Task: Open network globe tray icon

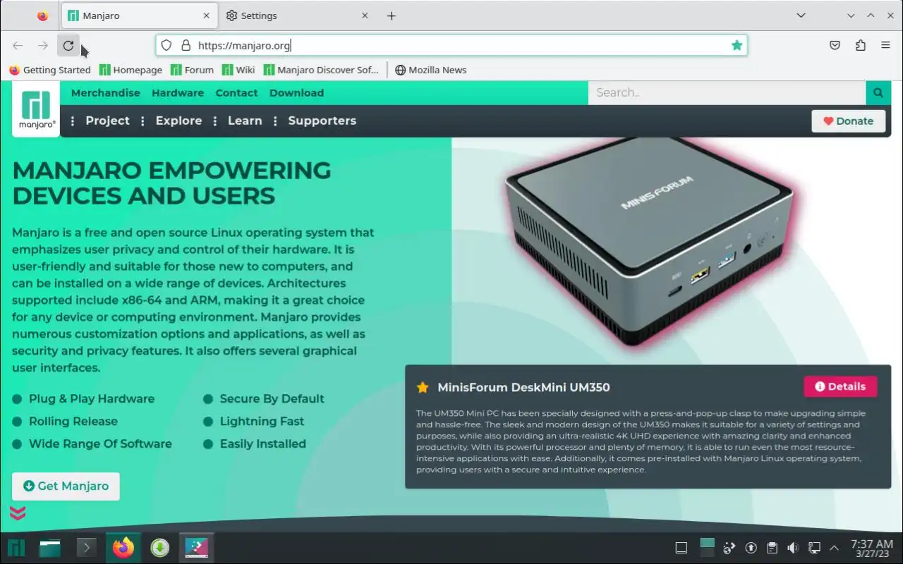Action: pos(729,548)
